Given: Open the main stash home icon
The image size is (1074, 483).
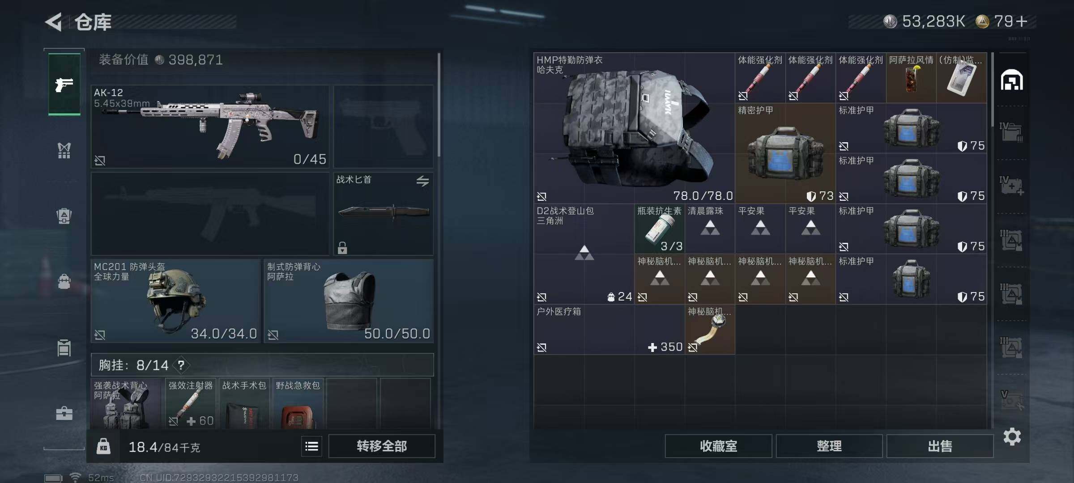Looking at the screenshot, I should (1012, 80).
